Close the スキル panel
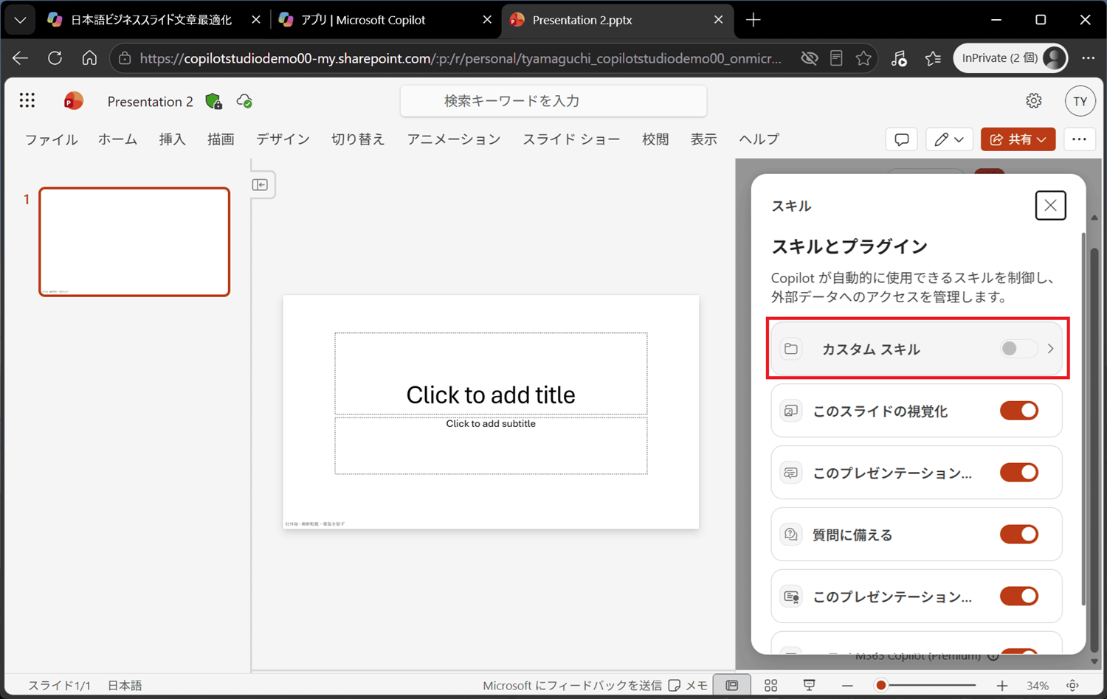This screenshot has height=699, width=1107. tap(1050, 206)
